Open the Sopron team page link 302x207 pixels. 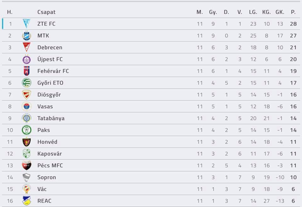47,177
